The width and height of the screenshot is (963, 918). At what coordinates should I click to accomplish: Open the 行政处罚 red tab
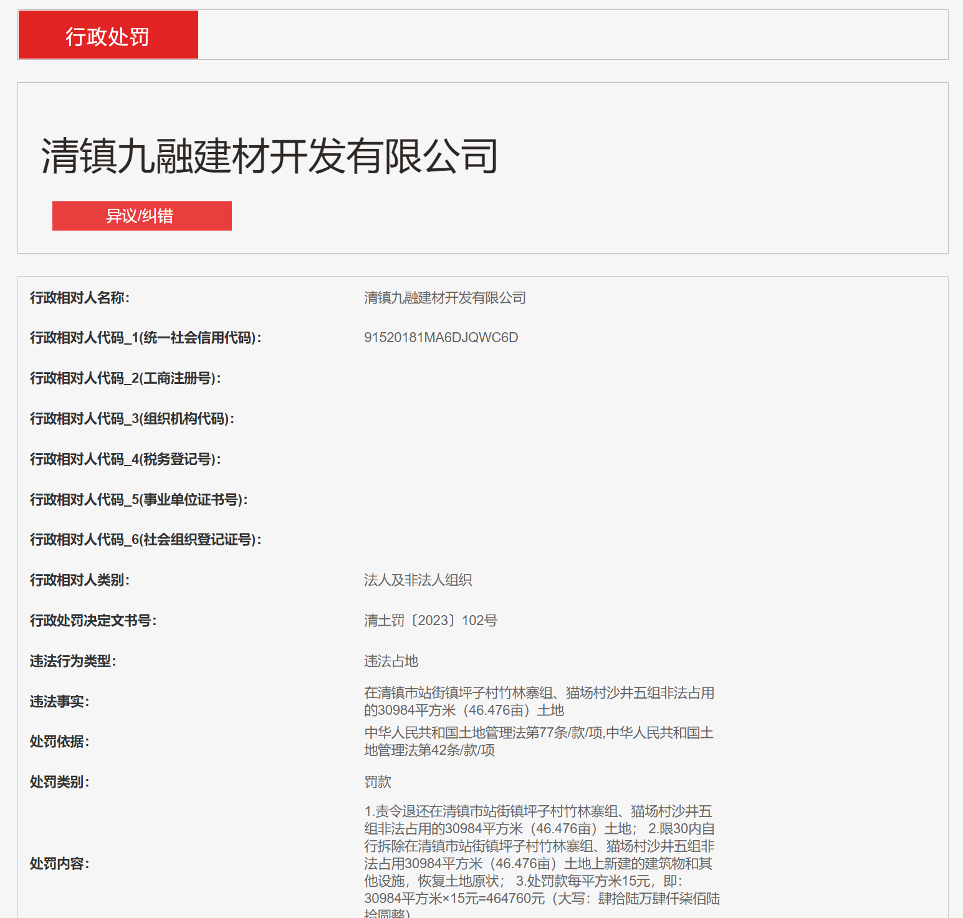(x=108, y=35)
